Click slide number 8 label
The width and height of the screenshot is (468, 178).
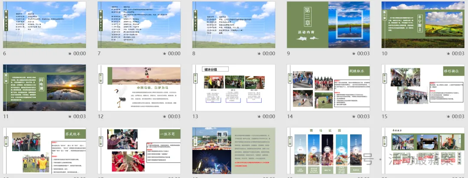[x=194, y=54]
